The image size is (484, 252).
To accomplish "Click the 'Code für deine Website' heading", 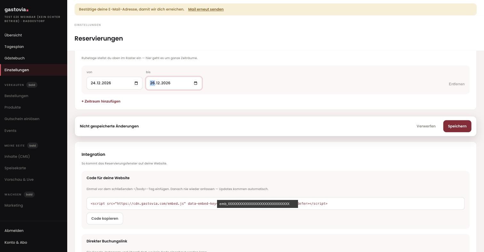I will point(108,178).
